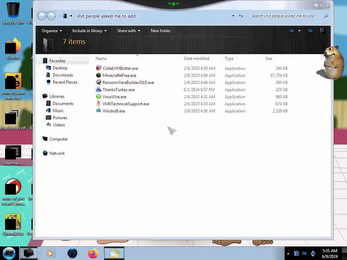
Task: Click the round tray icon beside the clock
Action: (x=313, y=254)
